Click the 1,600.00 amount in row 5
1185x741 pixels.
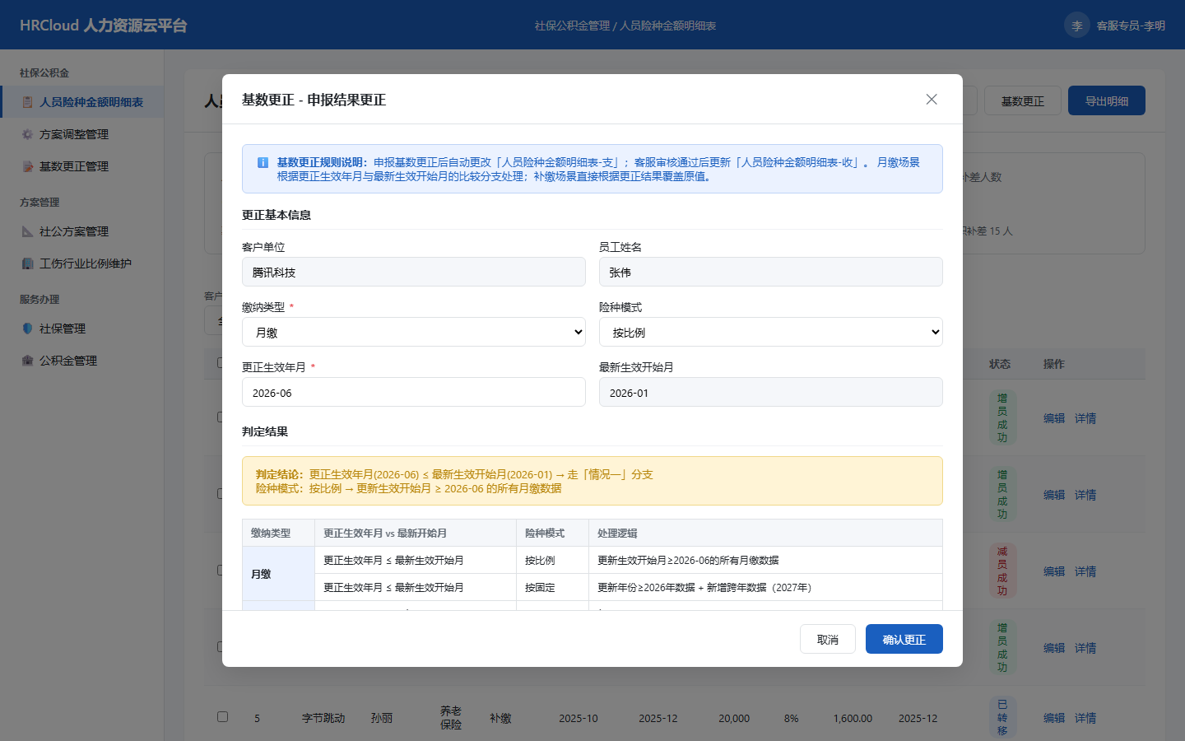853,718
